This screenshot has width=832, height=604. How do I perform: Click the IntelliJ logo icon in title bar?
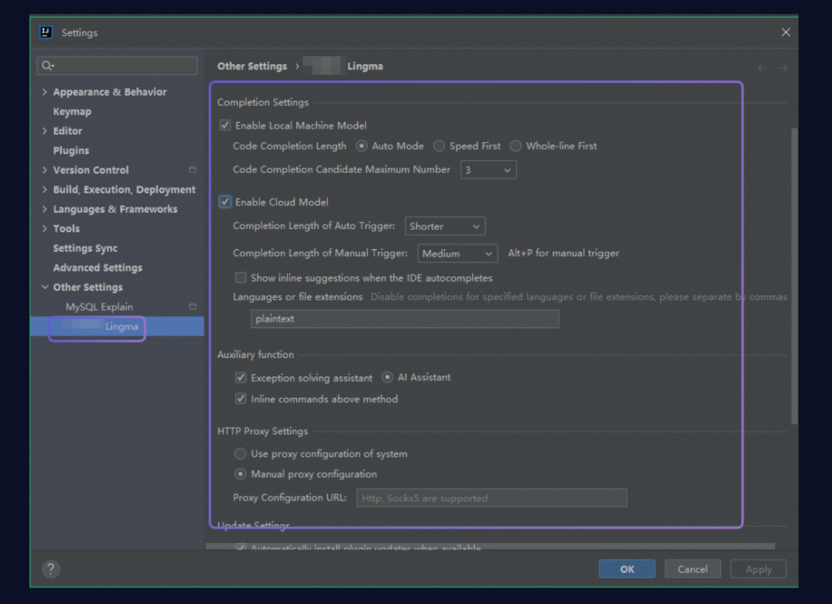pos(46,32)
